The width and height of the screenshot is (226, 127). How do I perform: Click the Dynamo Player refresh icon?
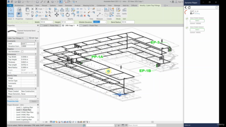tap(189, 7)
